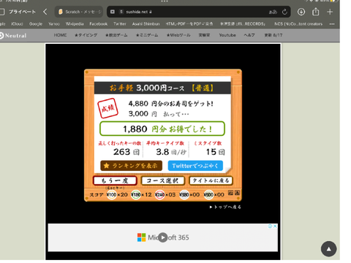Go back with the browser back arrow
351x263 pixels.
click(45, 12)
